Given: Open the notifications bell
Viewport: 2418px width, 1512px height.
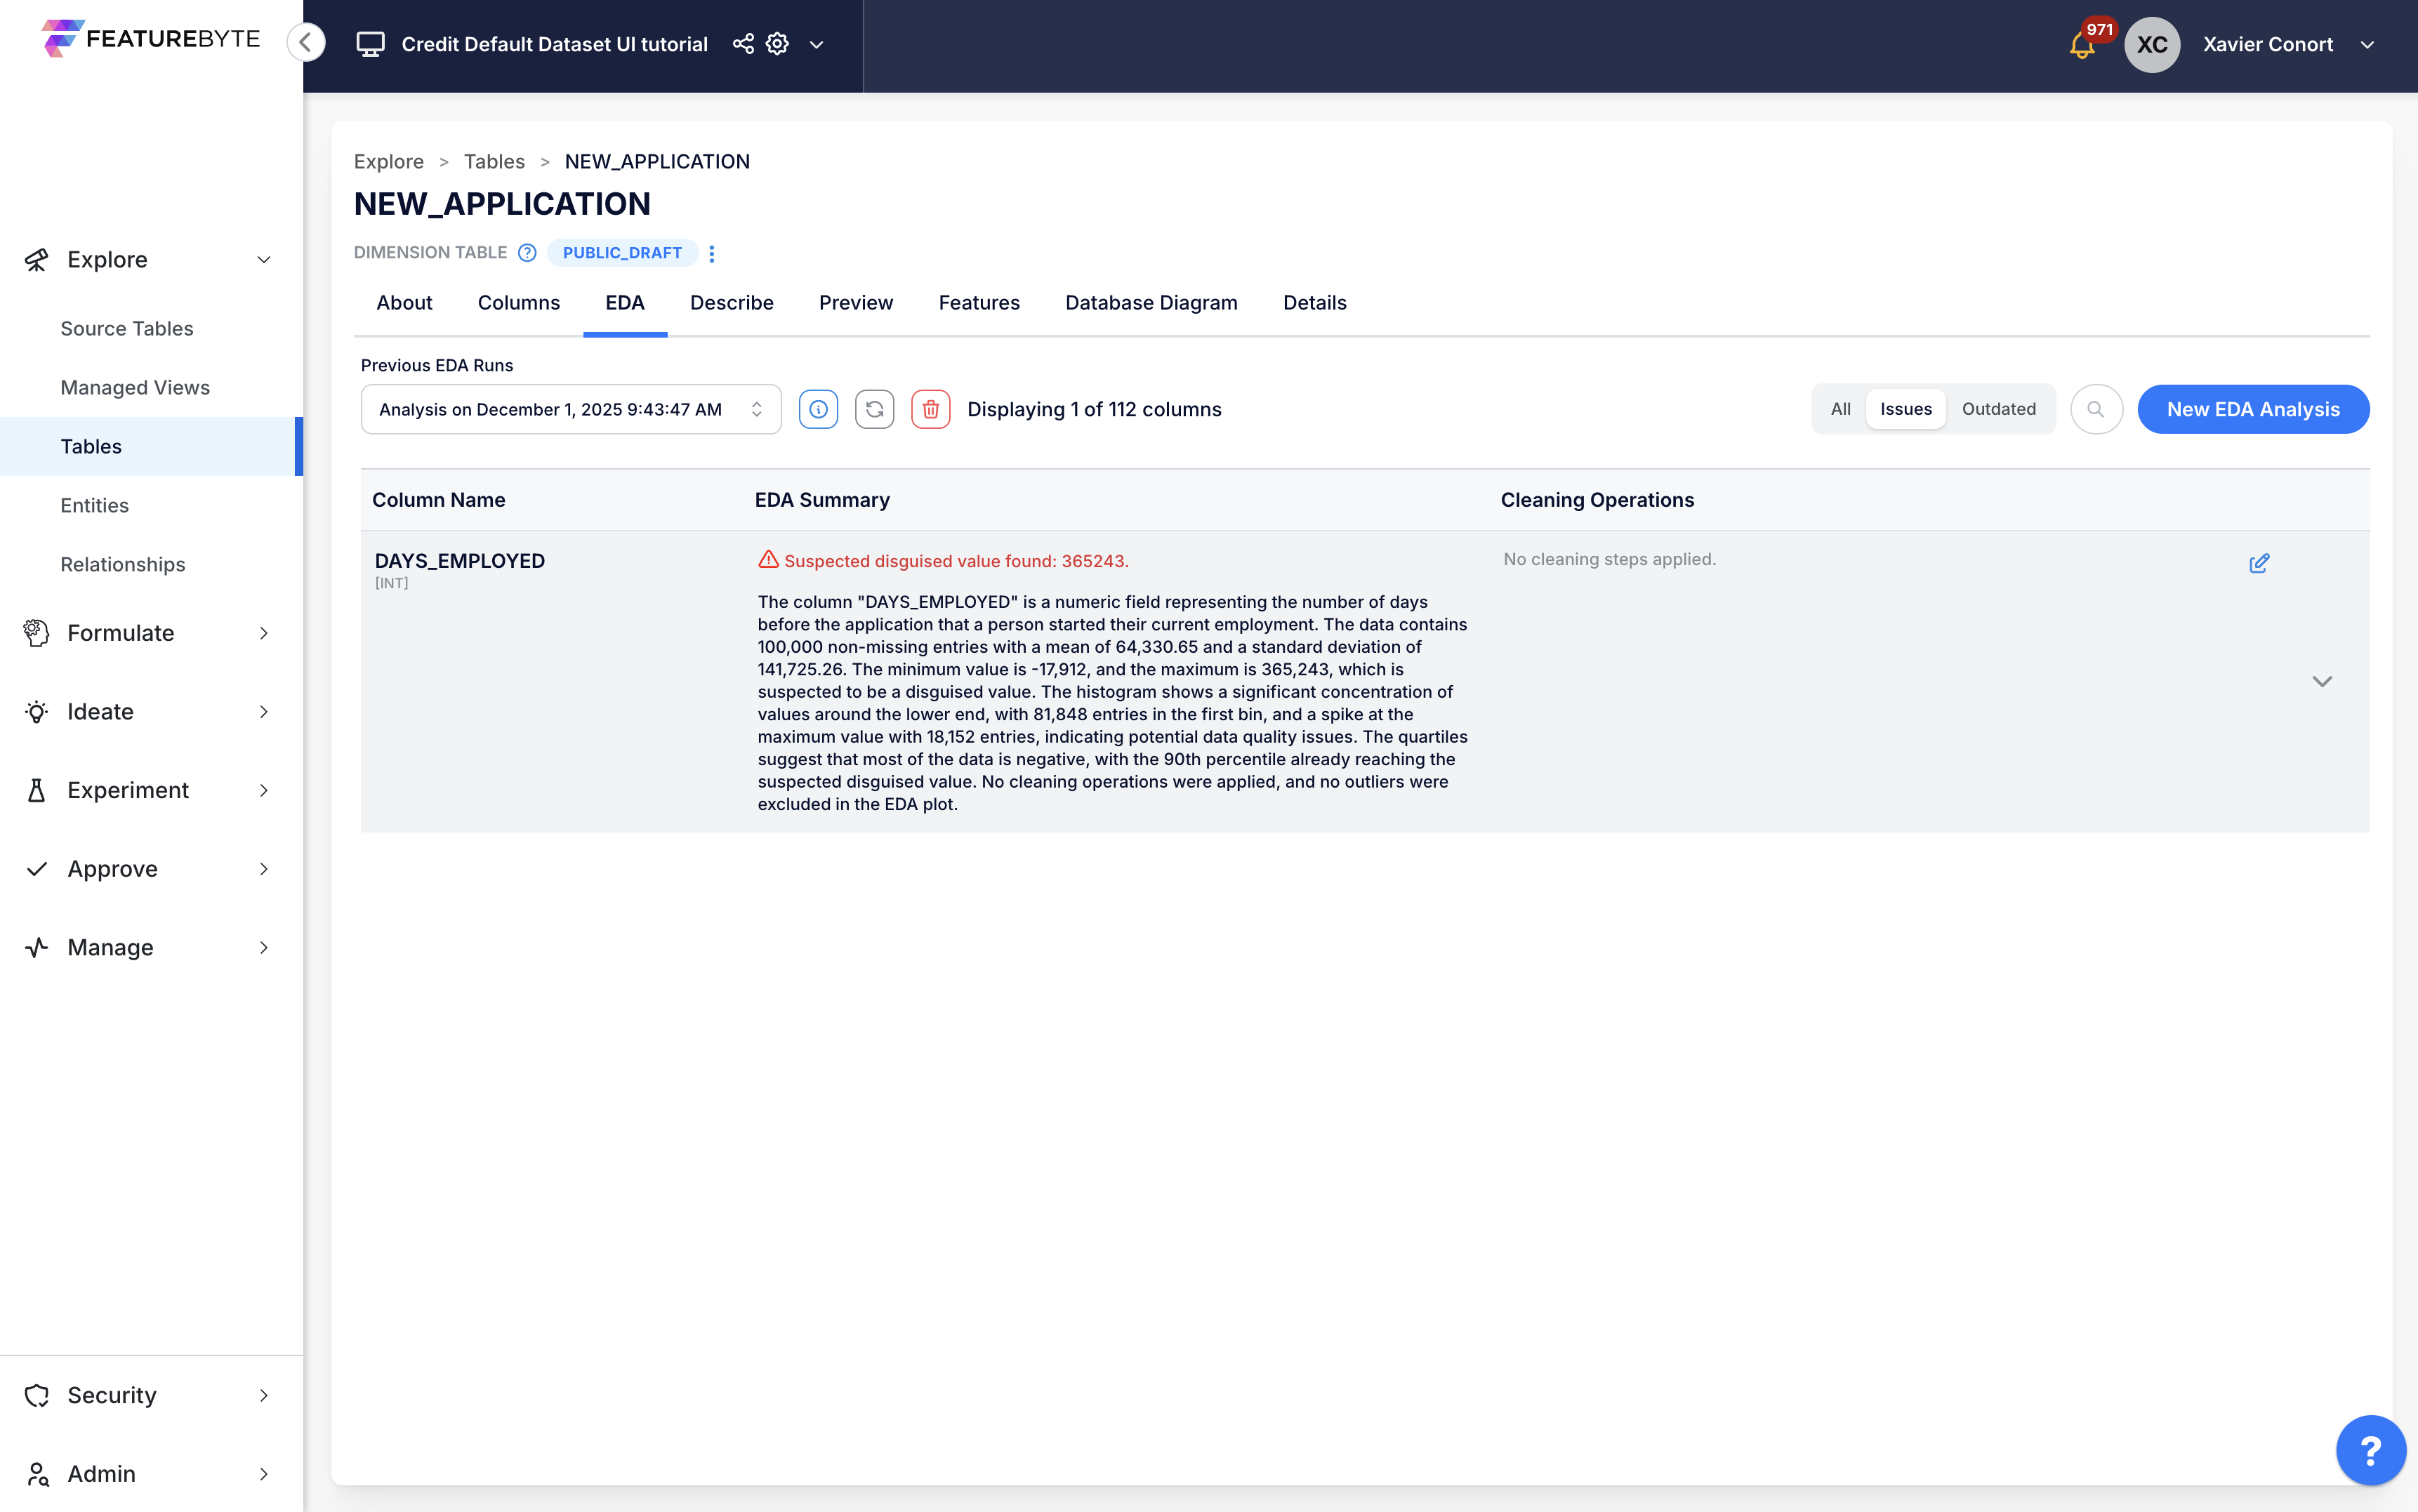Looking at the screenshot, I should (2082, 45).
